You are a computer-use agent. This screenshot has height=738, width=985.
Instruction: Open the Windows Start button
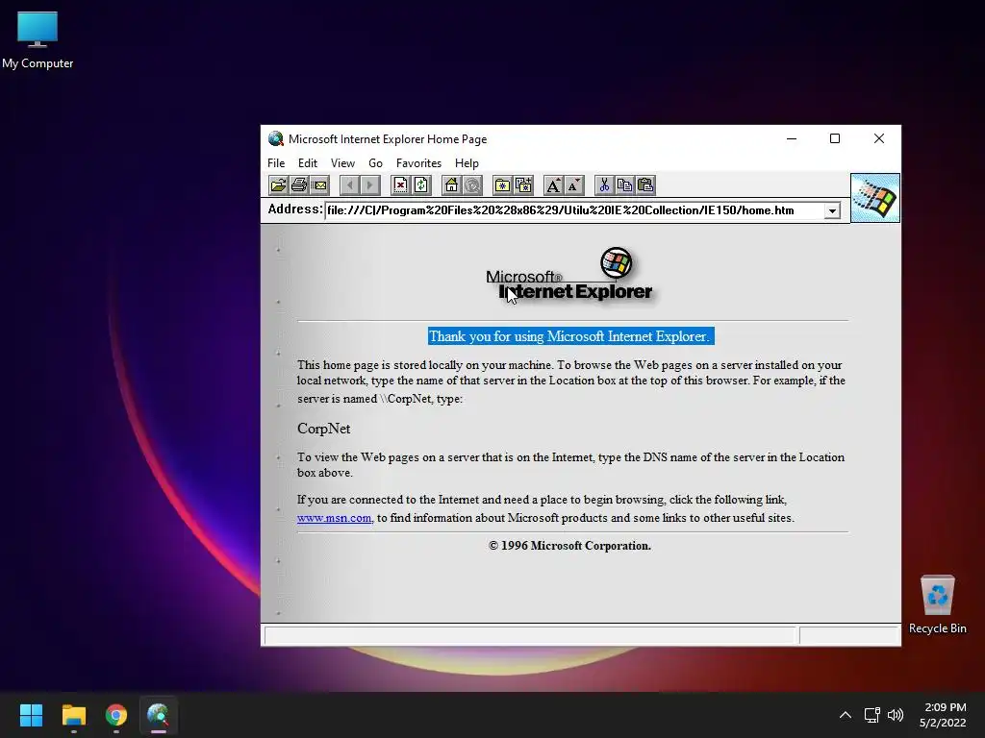pyautogui.click(x=31, y=715)
